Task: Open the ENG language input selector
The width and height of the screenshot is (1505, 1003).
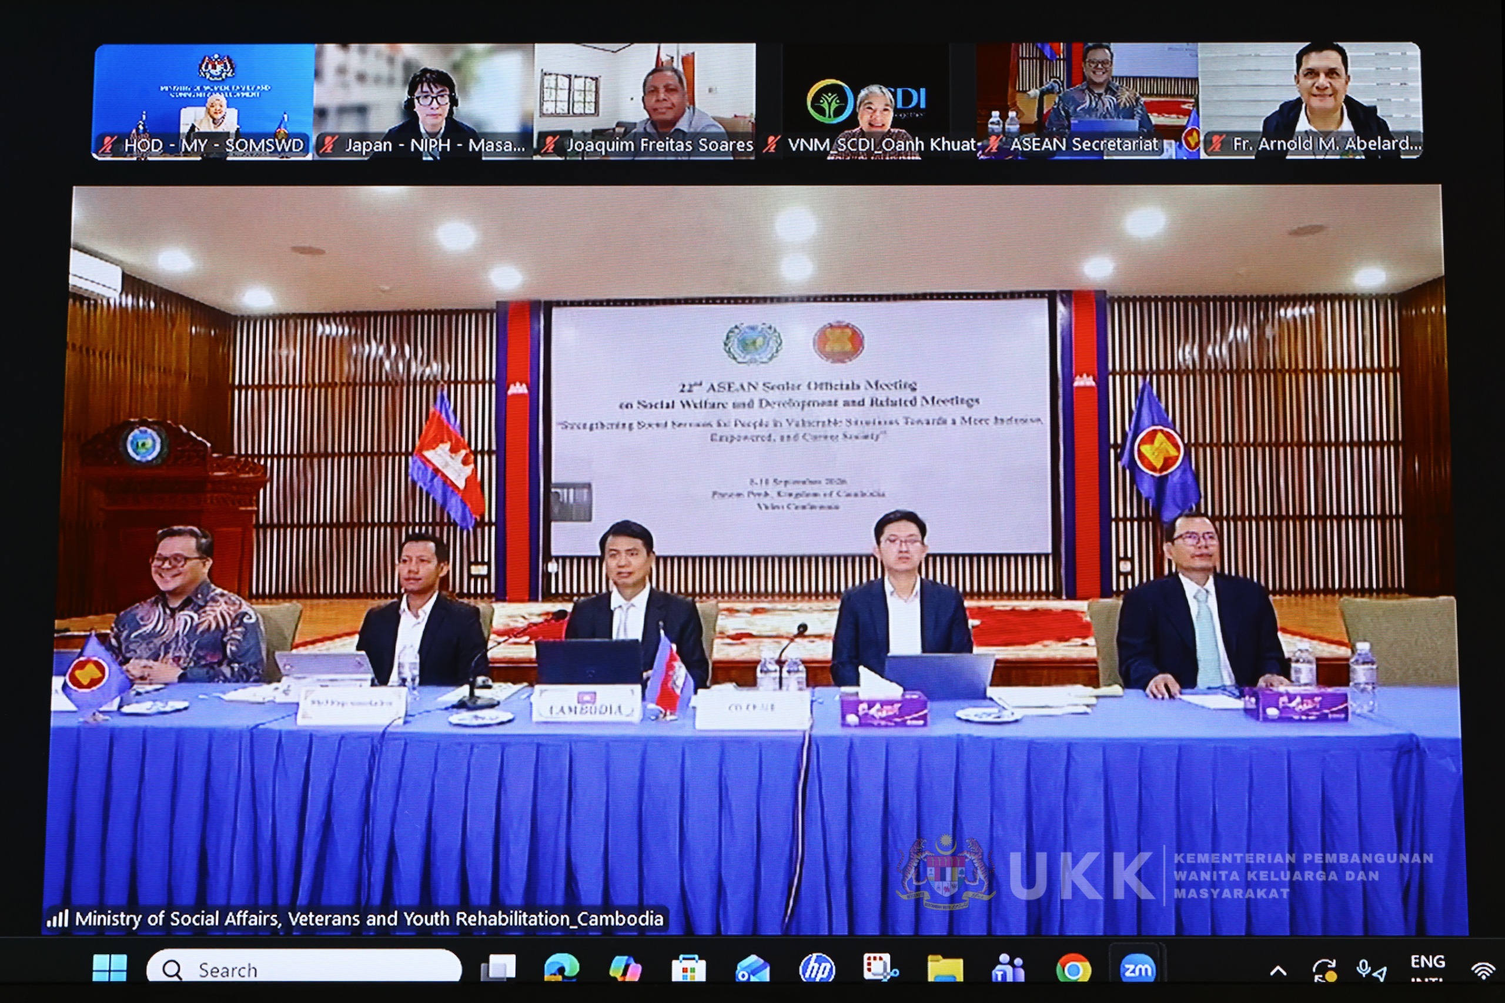Action: point(1427,967)
